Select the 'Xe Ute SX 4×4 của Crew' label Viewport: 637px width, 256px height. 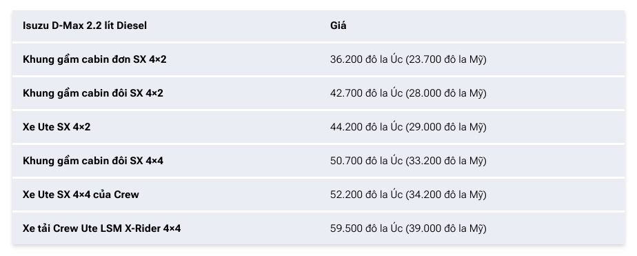[81, 194]
